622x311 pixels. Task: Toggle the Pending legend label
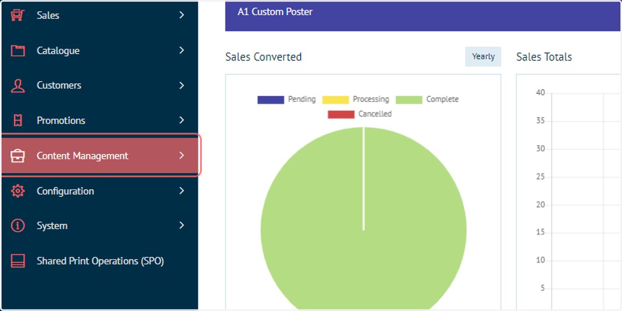(302, 99)
